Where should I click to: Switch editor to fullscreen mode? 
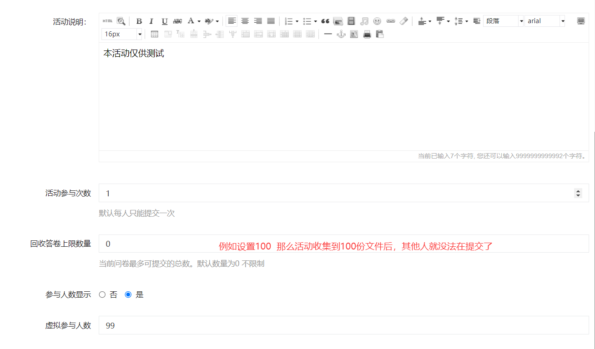point(581,21)
